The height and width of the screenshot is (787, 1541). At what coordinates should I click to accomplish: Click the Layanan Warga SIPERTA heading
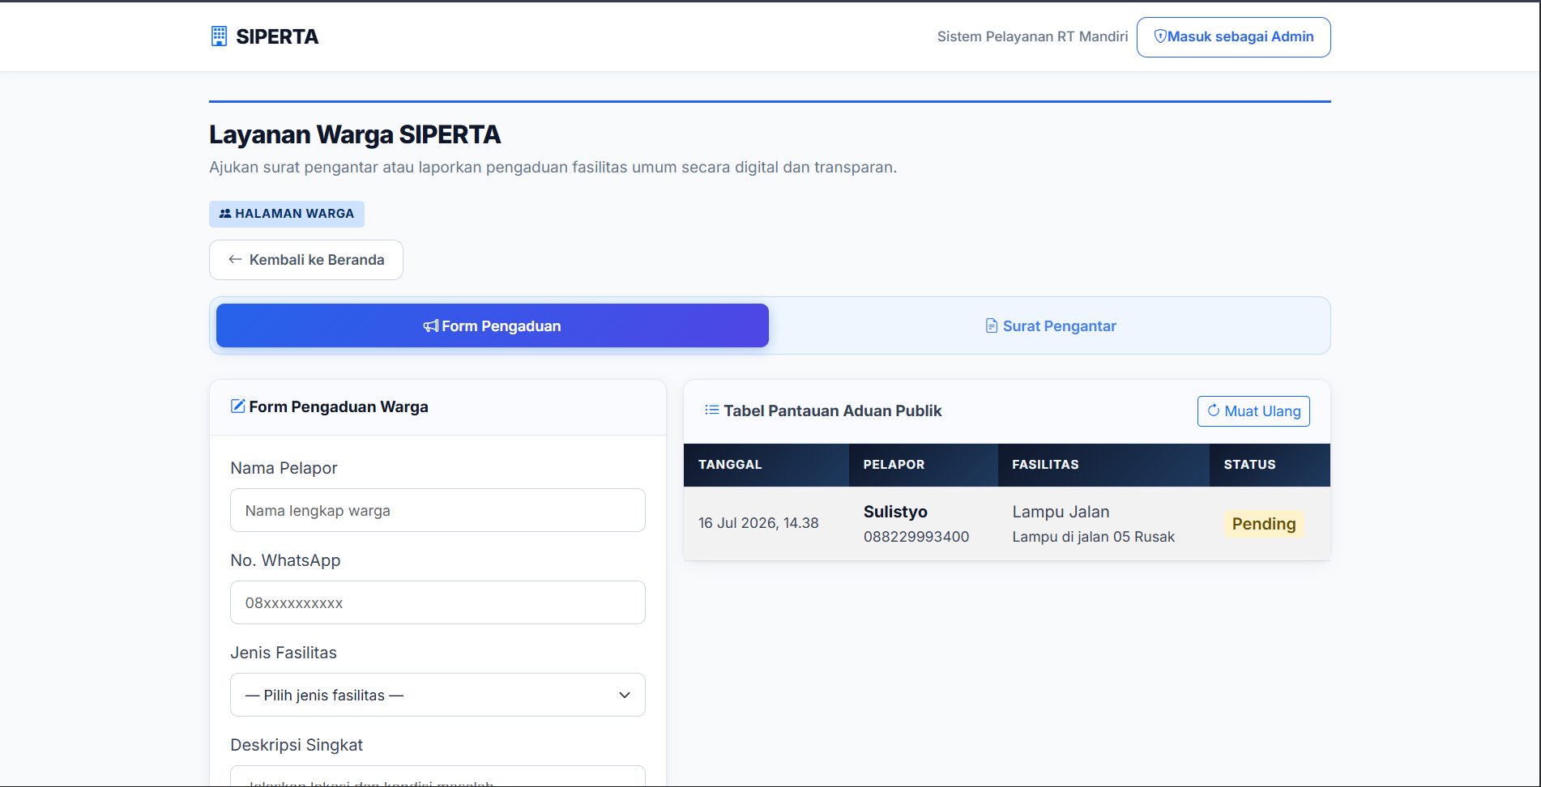pyautogui.click(x=355, y=134)
